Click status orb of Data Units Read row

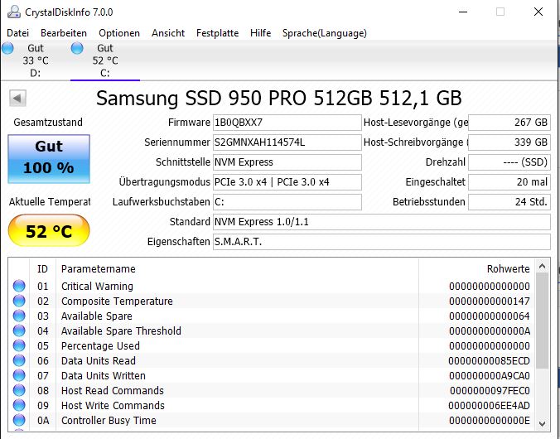coord(19,361)
